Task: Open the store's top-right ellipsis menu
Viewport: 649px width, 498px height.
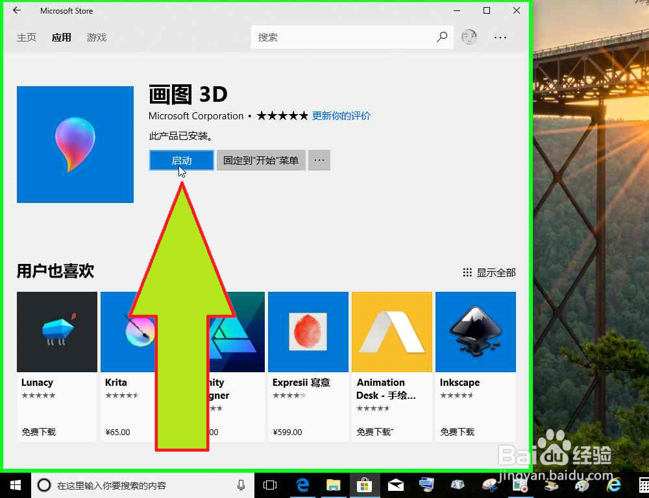Action: click(500, 37)
